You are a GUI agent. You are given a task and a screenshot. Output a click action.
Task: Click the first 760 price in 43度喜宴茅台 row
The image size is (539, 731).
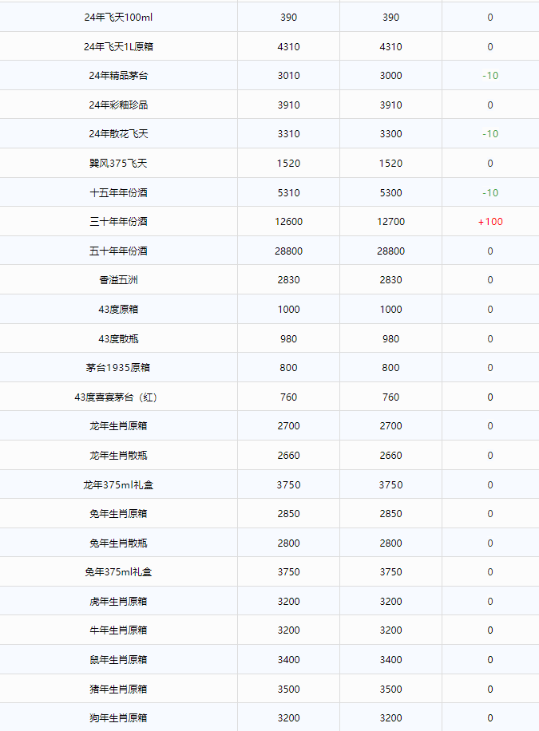[x=288, y=397]
